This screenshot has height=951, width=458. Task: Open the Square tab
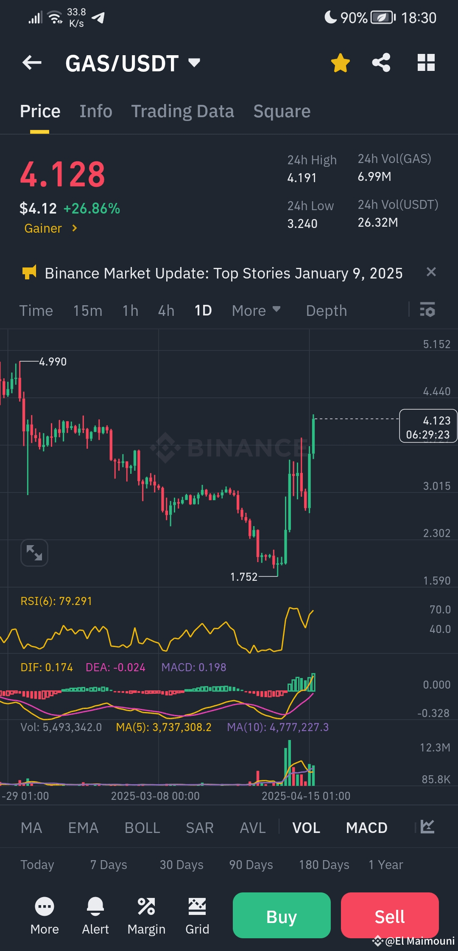(282, 111)
